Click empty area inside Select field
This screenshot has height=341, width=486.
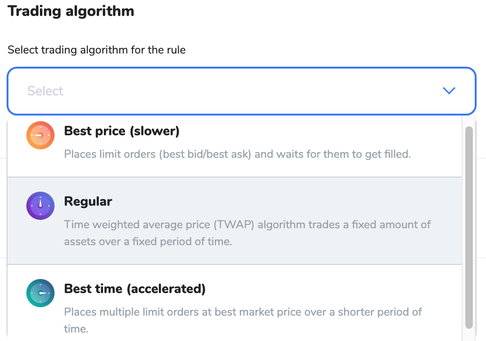pyautogui.click(x=248, y=91)
